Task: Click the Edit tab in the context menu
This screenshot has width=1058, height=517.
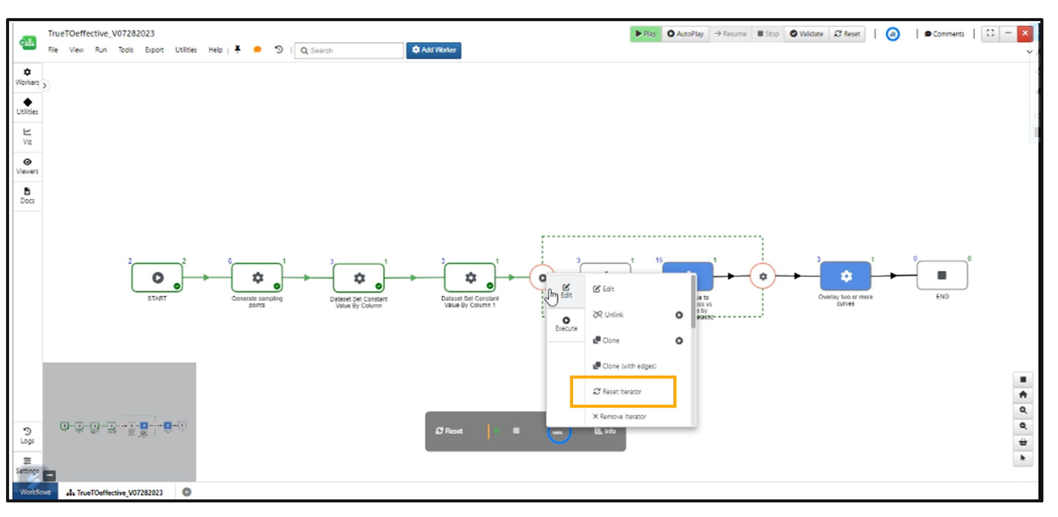Action: 566,291
